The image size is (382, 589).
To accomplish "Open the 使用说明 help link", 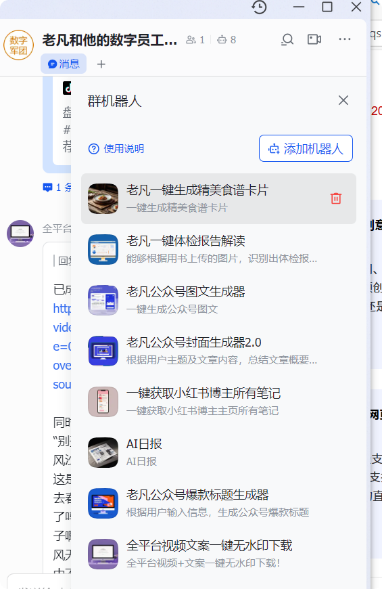I will point(116,149).
